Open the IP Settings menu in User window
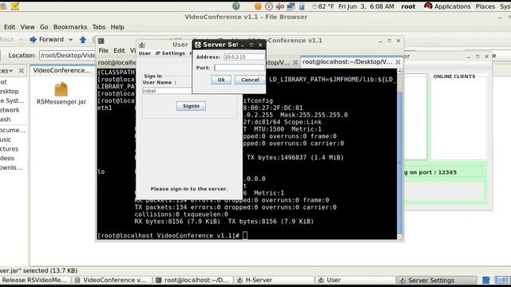The height and width of the screenshot is (287, 511). click(x=170, y=53)
